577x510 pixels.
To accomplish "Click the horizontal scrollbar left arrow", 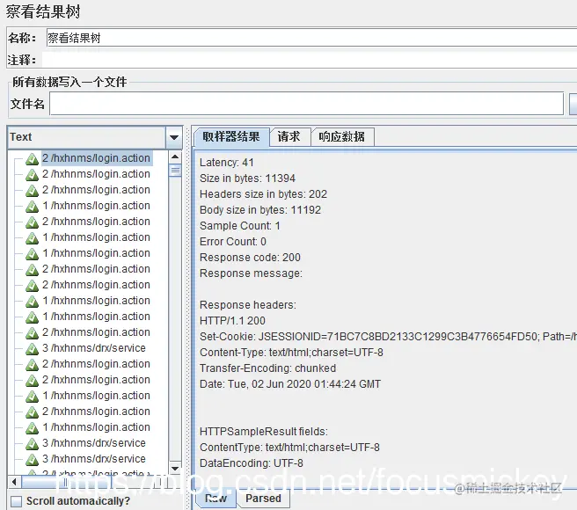I will click(x=14, y=481).
